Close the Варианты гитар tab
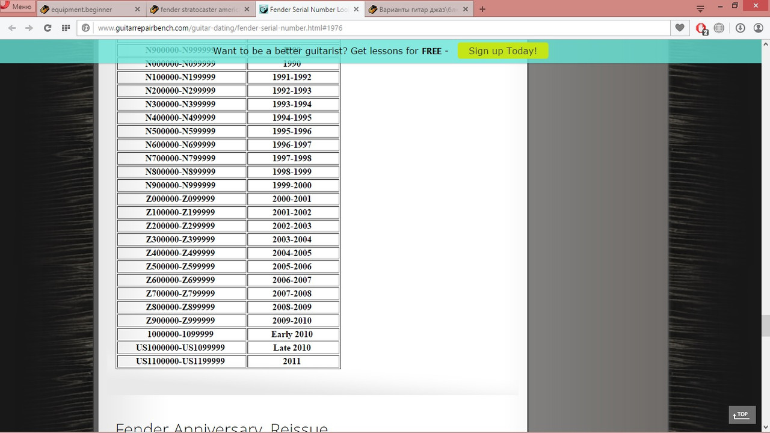The width and height of the screenshot is (770, 433). point(466,10)
